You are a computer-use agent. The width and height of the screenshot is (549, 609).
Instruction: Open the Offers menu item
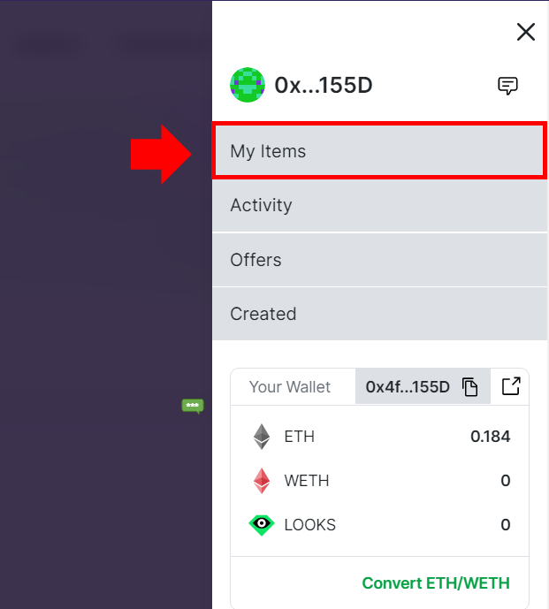pyautogui.click(x=380, y=260)
